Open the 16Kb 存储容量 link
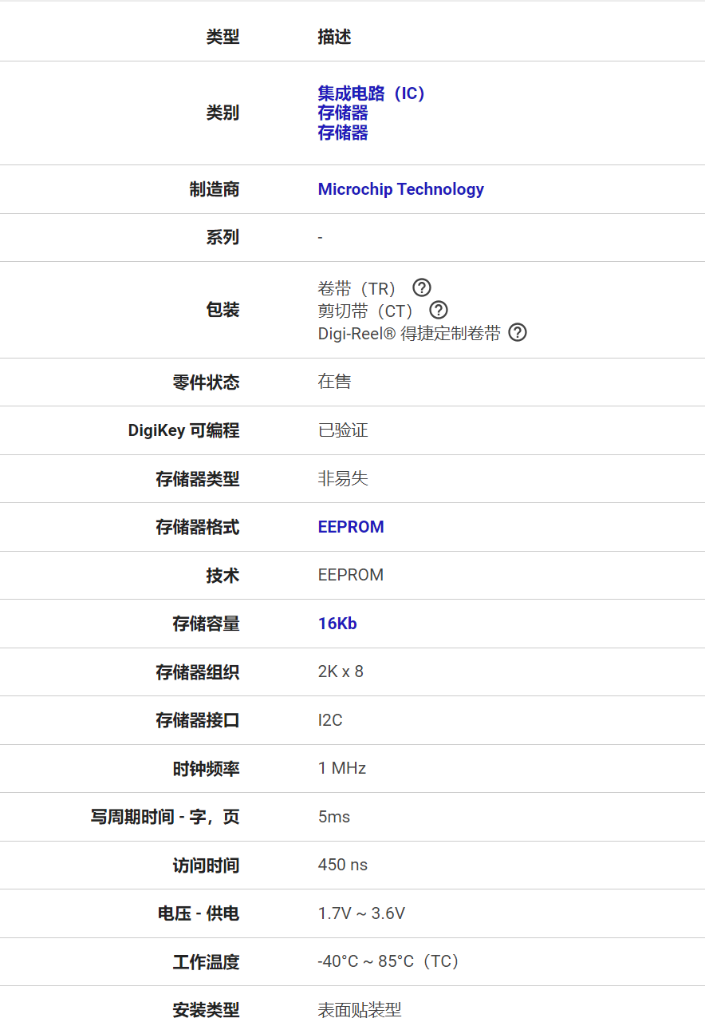 pyautogui.click(x=337, y=624)
